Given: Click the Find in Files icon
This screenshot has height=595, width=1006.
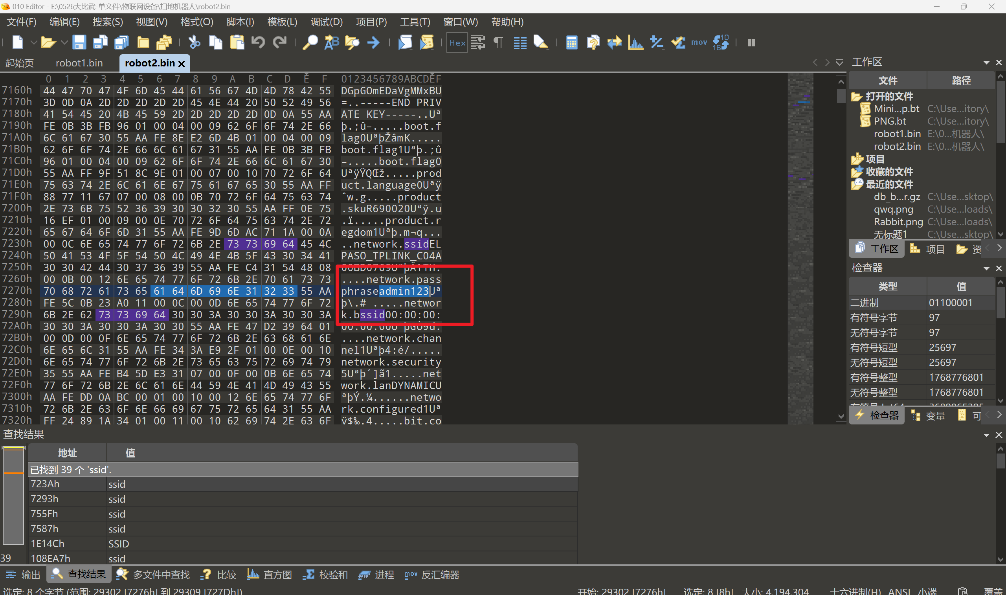Looking at the screenshot, I should [352, 42].
